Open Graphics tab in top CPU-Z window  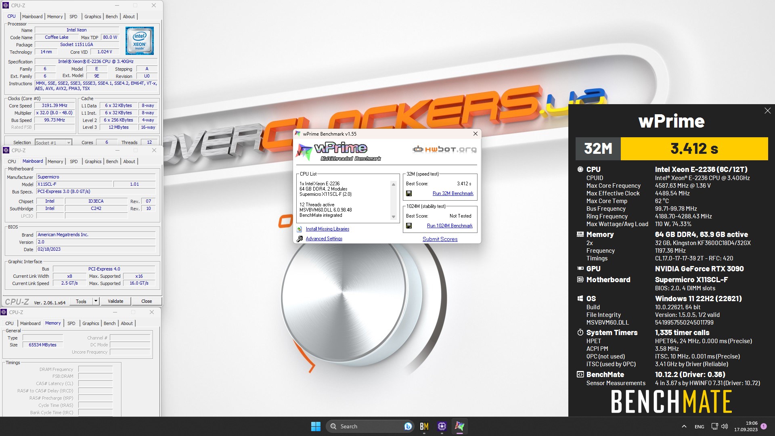[92, 17]
